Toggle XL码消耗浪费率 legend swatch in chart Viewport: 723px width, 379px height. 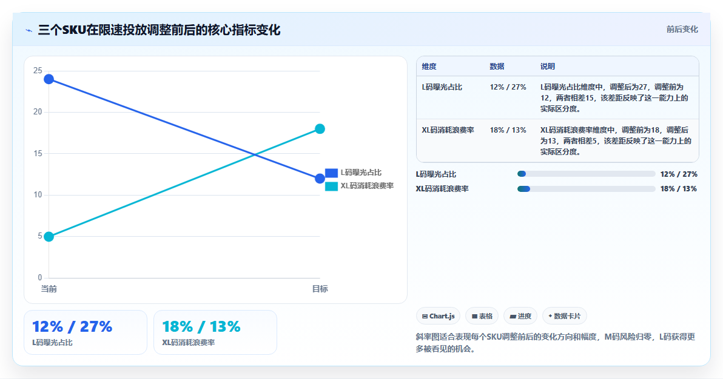(x=332, y=186)
